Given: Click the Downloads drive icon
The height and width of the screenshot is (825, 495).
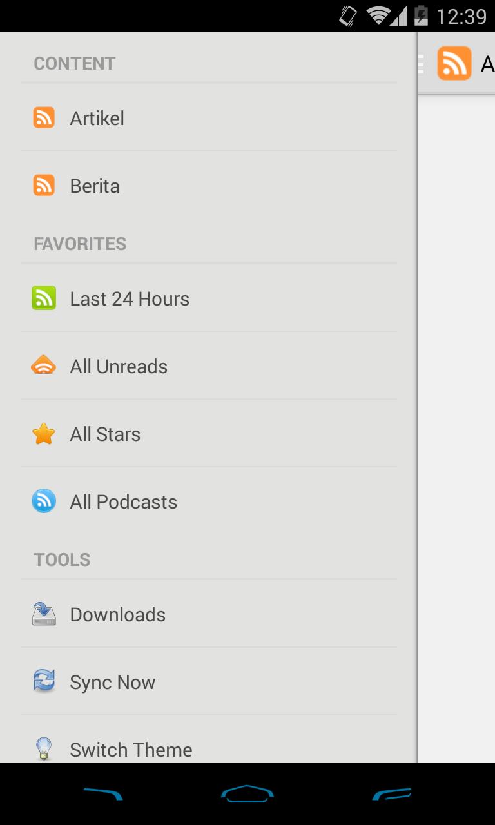Looking at the screenshot, I should coord(44,614).
